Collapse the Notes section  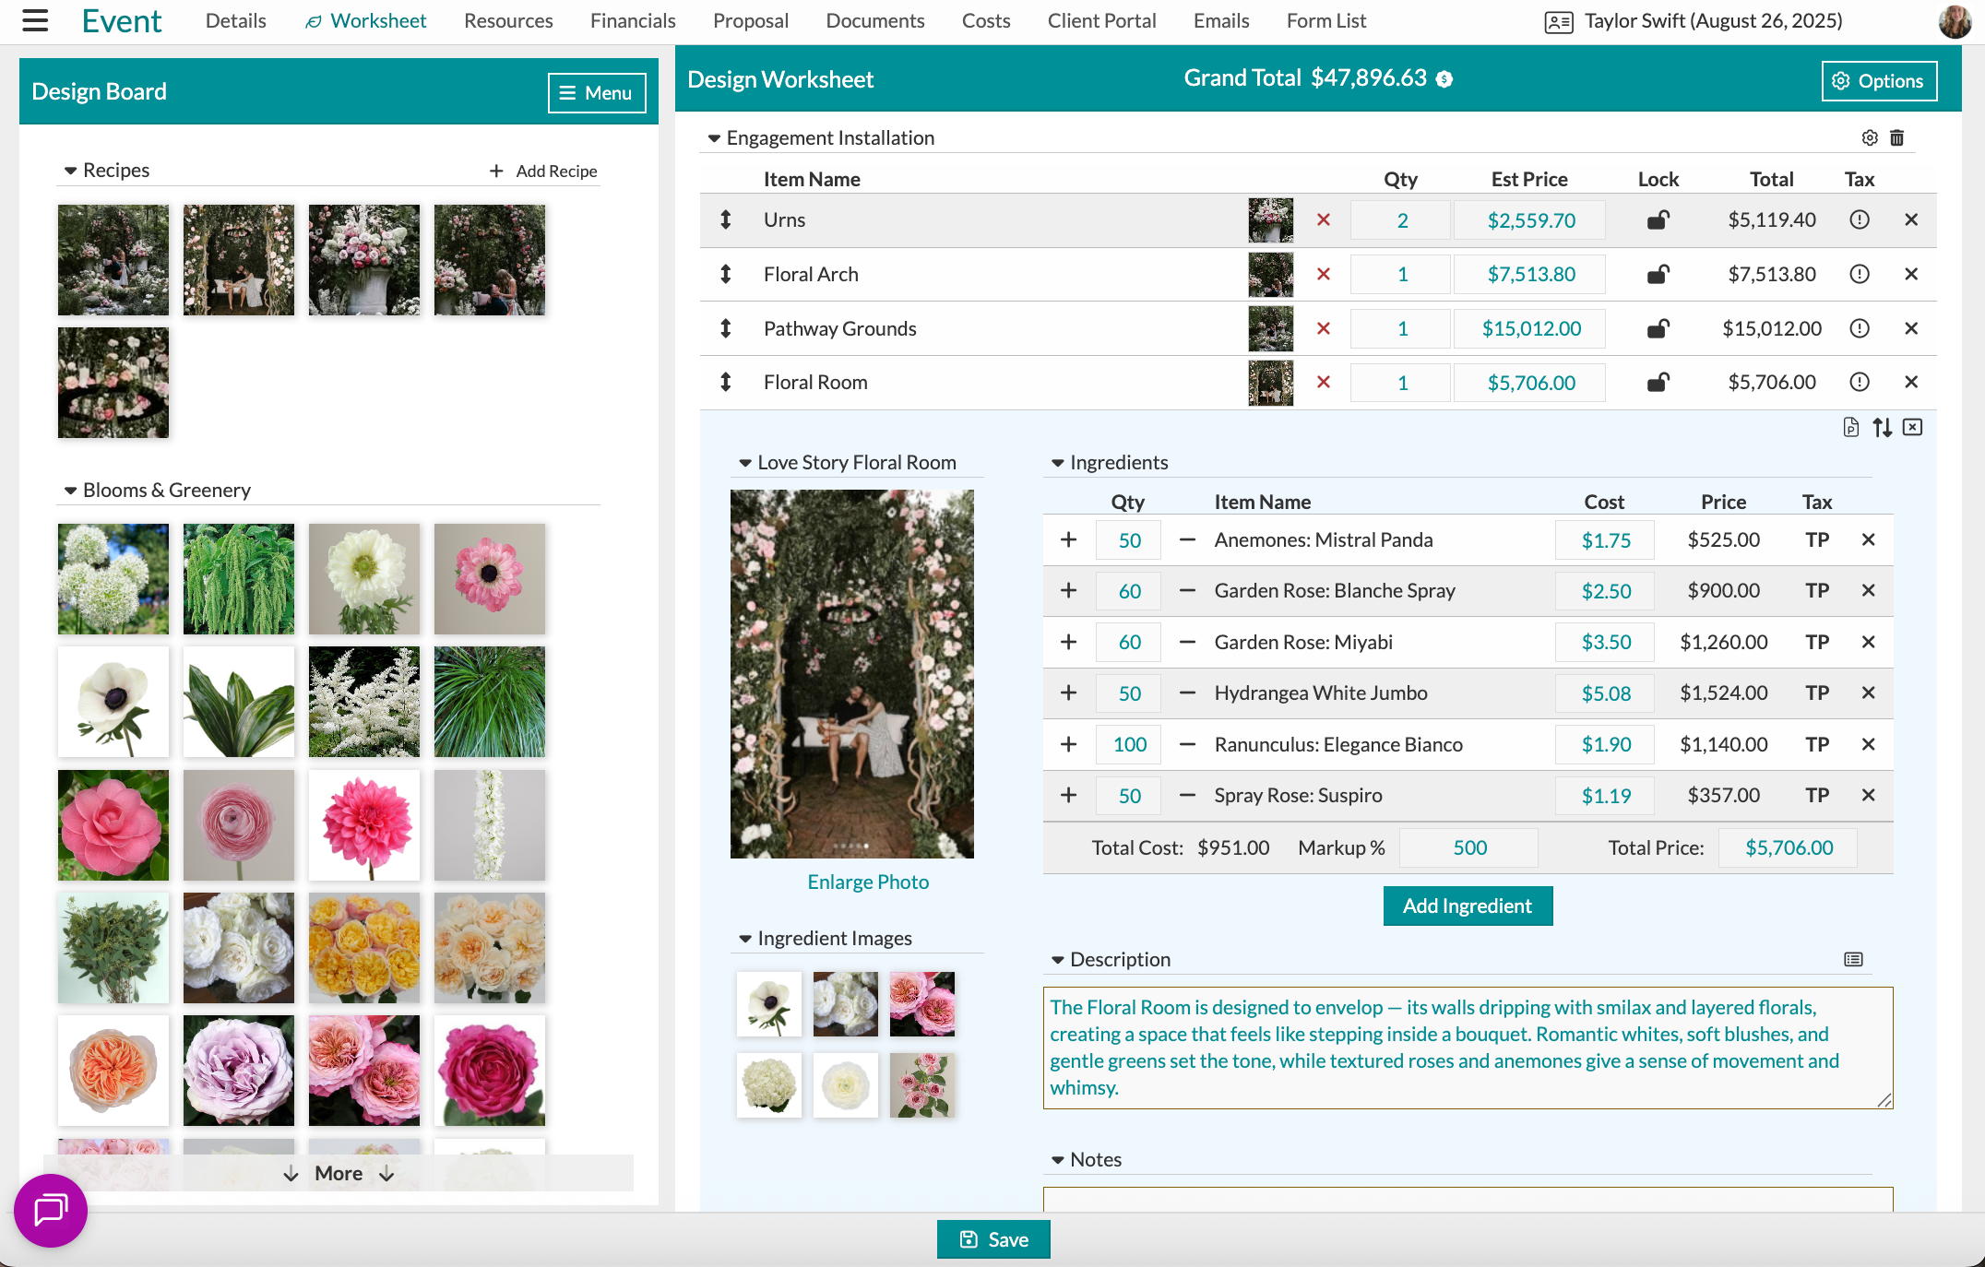tap(1057, 1160)
